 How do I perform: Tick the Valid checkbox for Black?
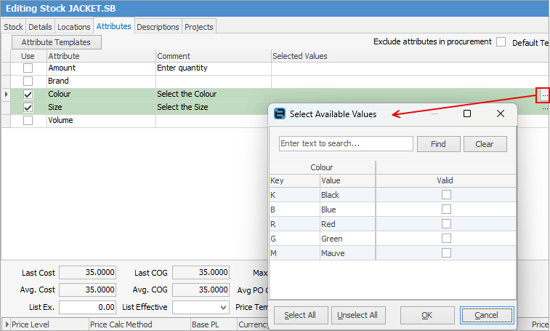coord(446,195)
